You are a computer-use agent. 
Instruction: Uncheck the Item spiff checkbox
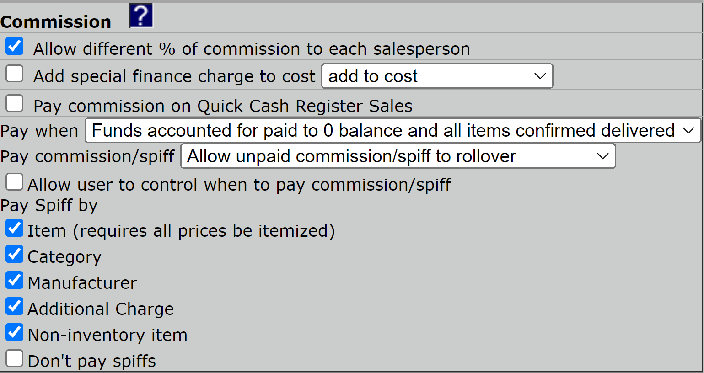[x=15, y=228]
